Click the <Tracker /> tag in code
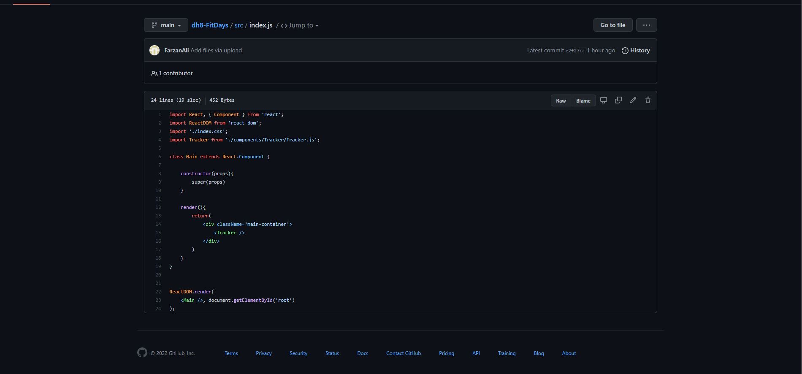Viewport: 802px width, 374px height. pos(229,233)
